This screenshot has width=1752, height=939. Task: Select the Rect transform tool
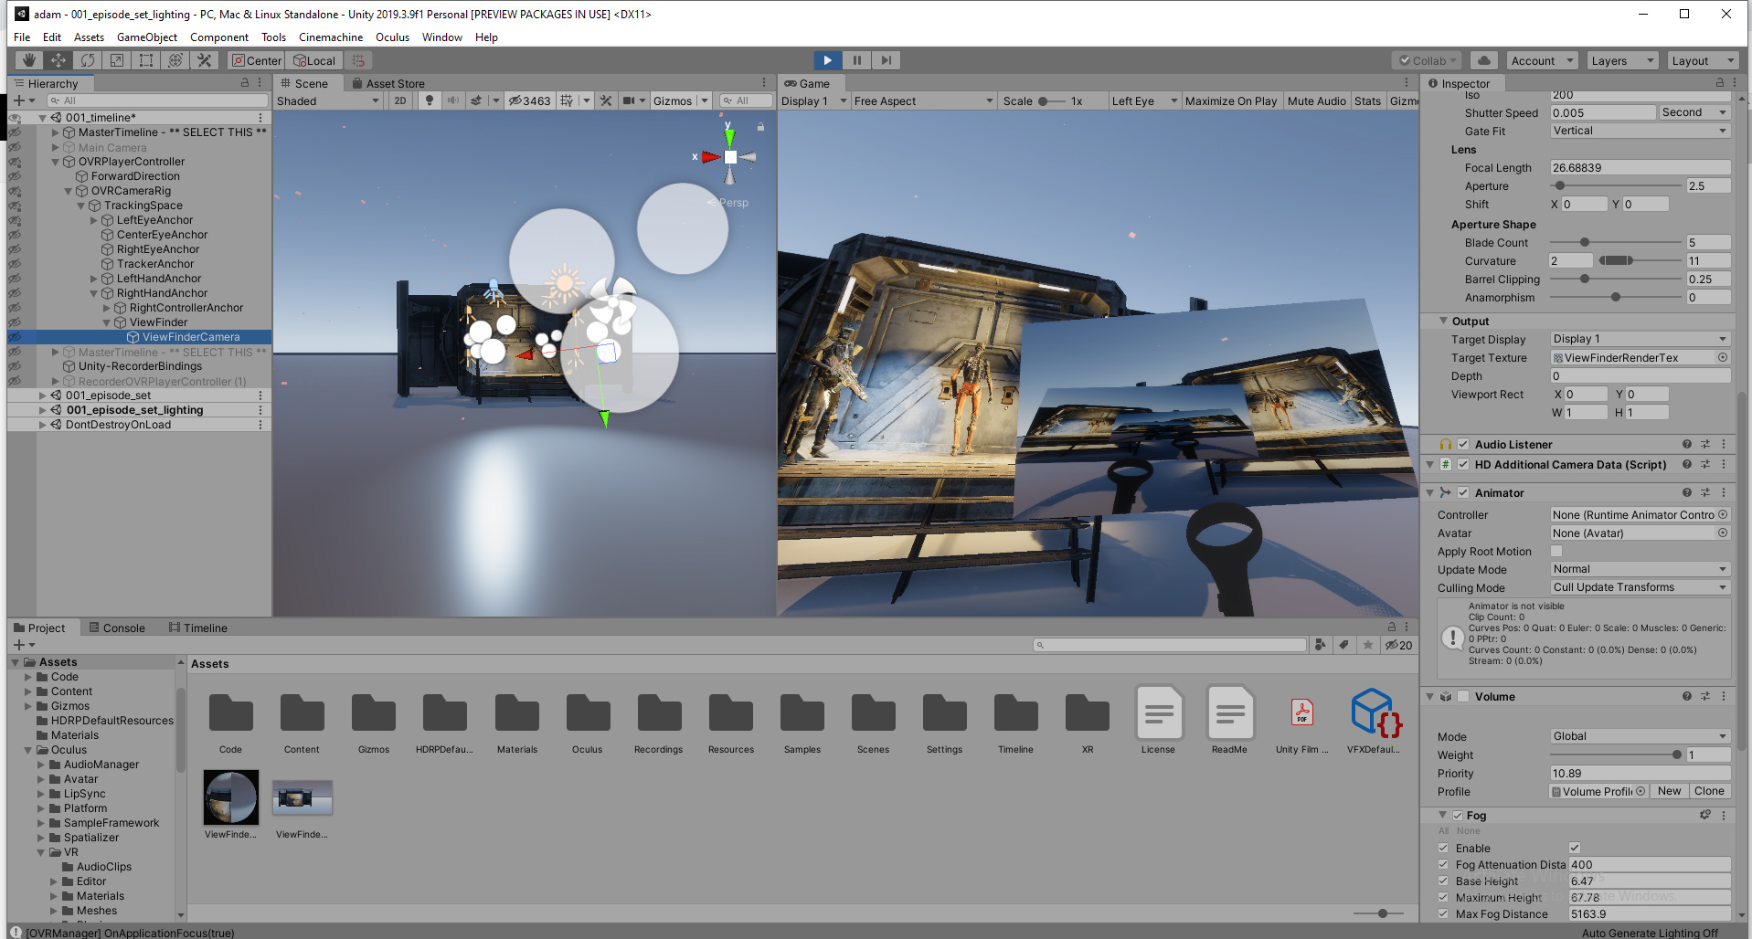pyautogui.click(x=146, y=60)
